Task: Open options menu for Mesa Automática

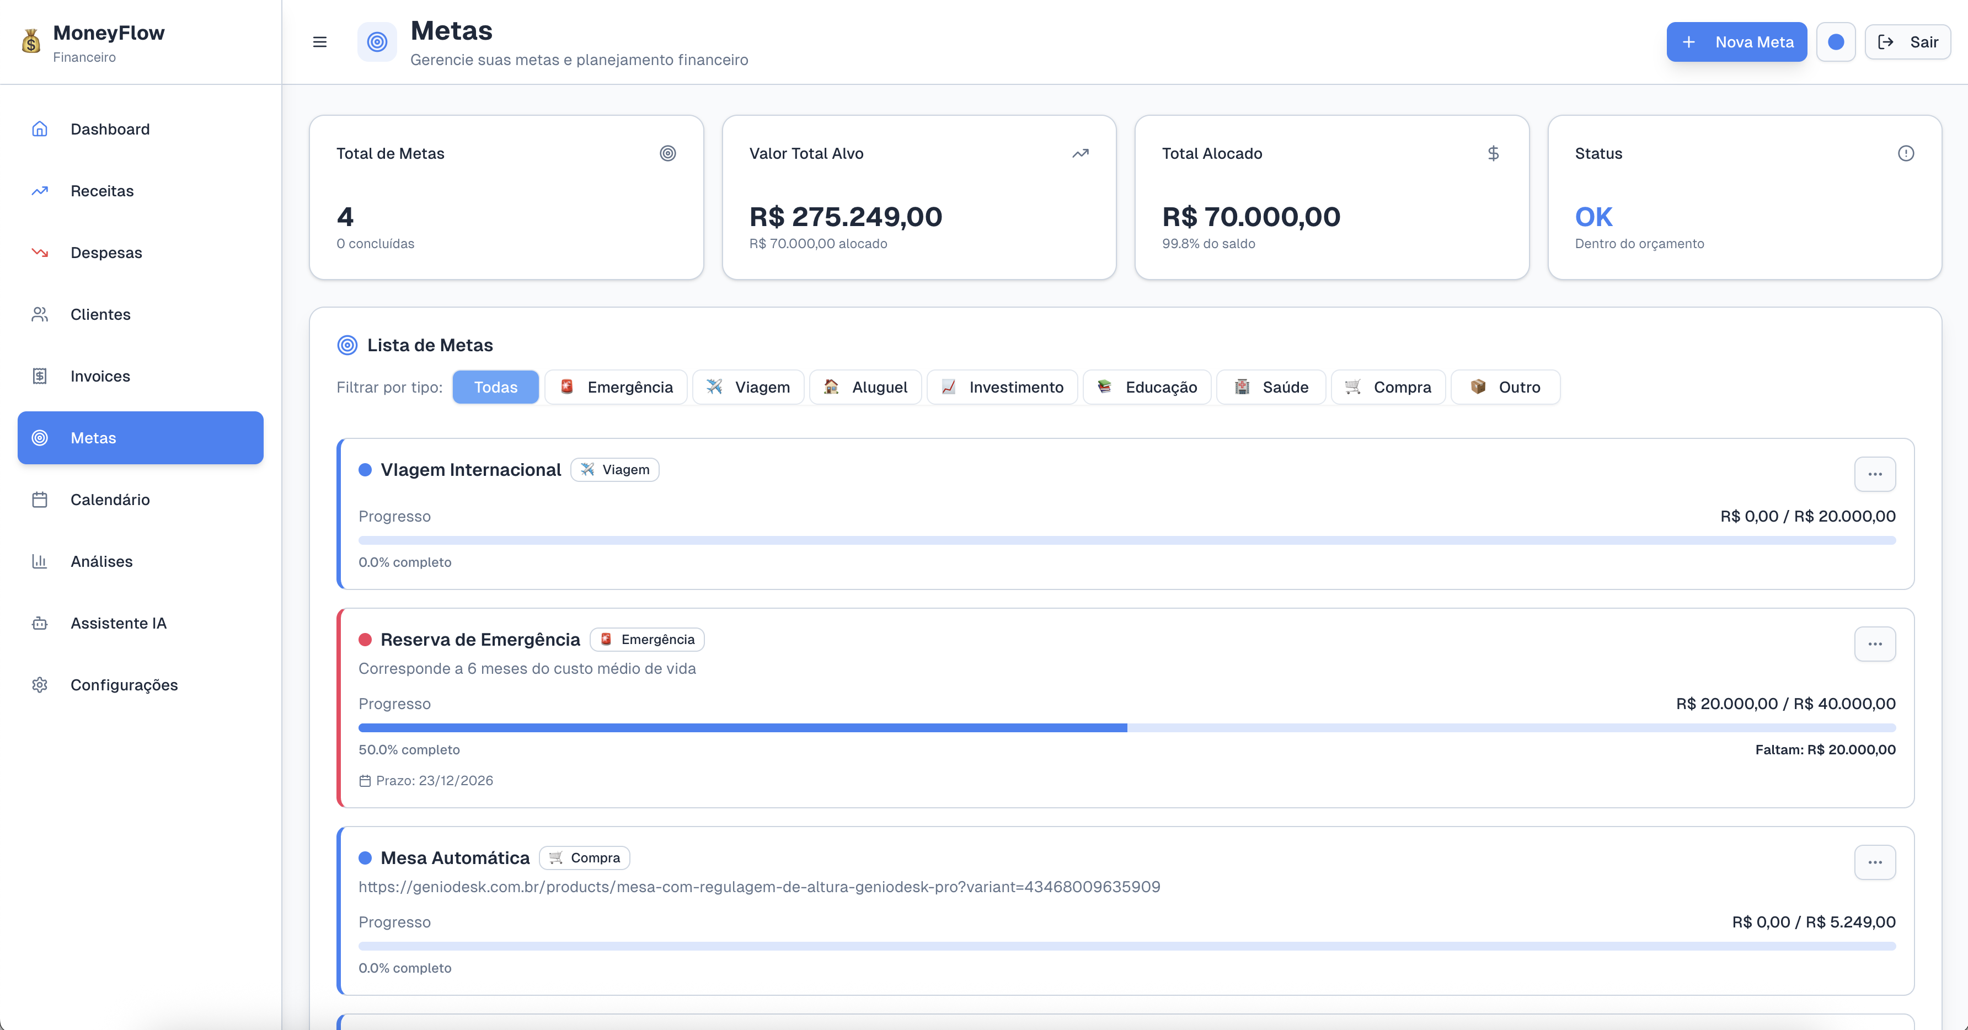Action: coord(1875,862)
